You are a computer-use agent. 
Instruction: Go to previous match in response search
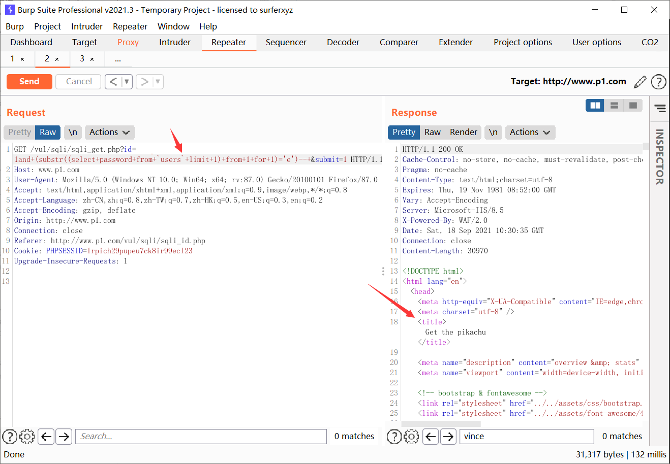(x=431, y=436)
